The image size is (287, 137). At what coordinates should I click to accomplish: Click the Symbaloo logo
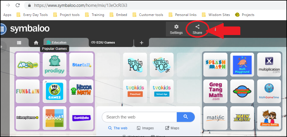(x=30, y=29)
